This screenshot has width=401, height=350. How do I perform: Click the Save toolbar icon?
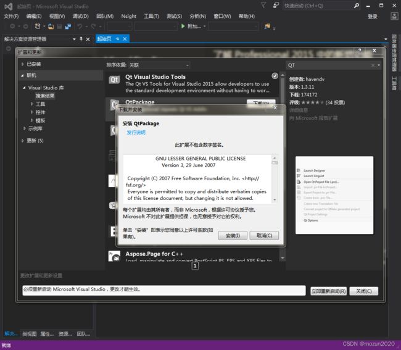point(60,27)
